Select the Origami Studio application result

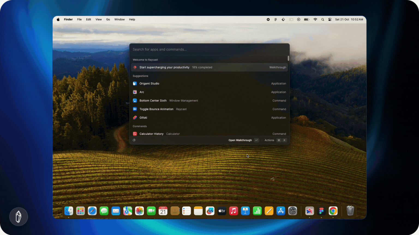(x=209, y=84)
